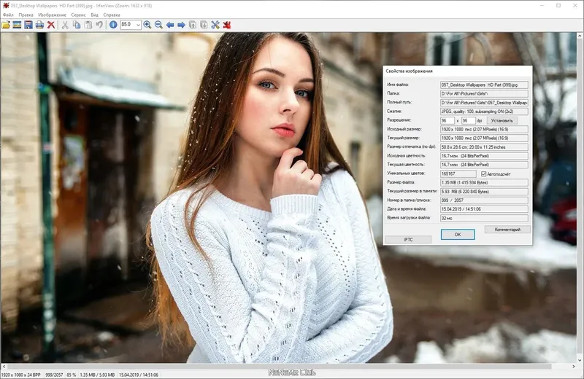Click the first dpi input field

(447, 120)
